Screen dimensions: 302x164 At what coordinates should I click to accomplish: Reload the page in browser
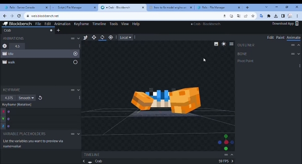[19, 16]
